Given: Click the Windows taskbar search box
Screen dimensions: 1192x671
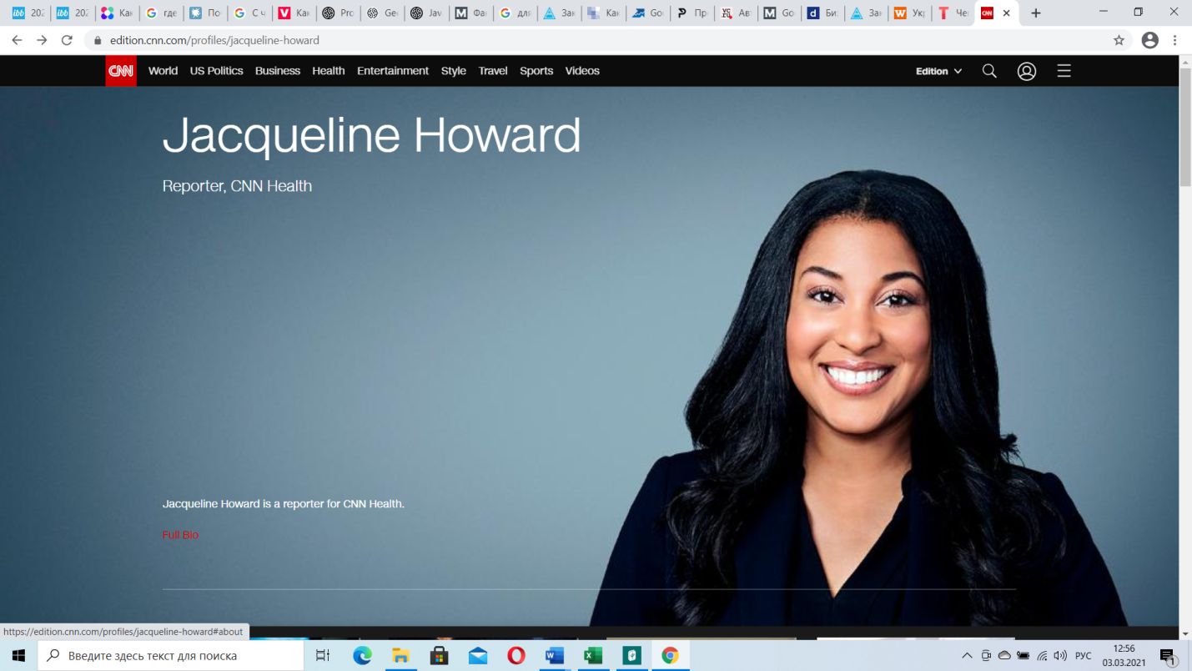Looking at the screenshot, I should coord(171,656).
